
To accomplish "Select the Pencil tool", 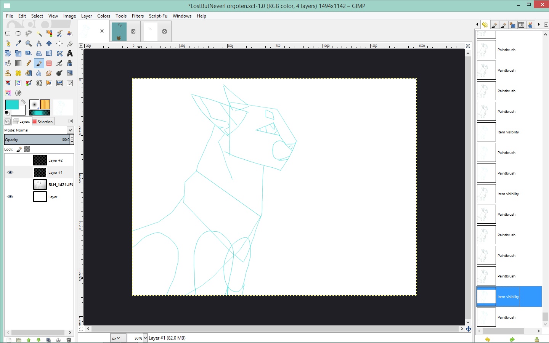I will [29, 63].
